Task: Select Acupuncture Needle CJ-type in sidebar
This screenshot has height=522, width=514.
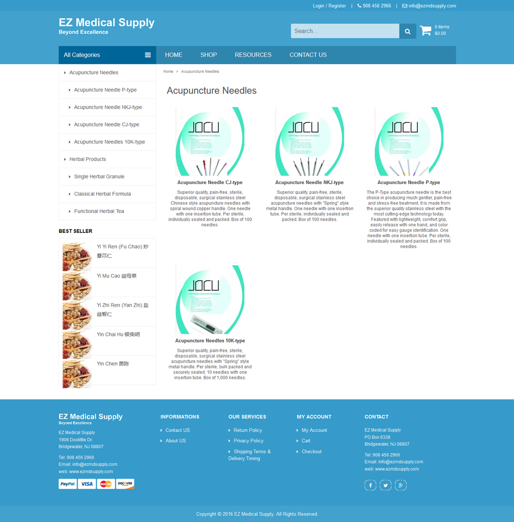Action: pos(107,124)
